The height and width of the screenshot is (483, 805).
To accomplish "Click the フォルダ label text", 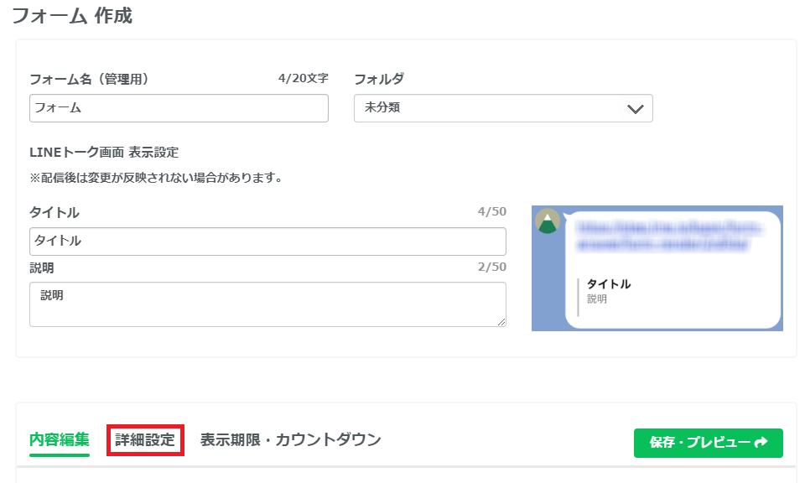I will coord(378,80).
